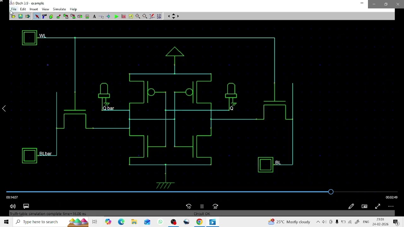Open the Simulate menu
This screenshot has width=404, height=227.
tap(59, 9)
